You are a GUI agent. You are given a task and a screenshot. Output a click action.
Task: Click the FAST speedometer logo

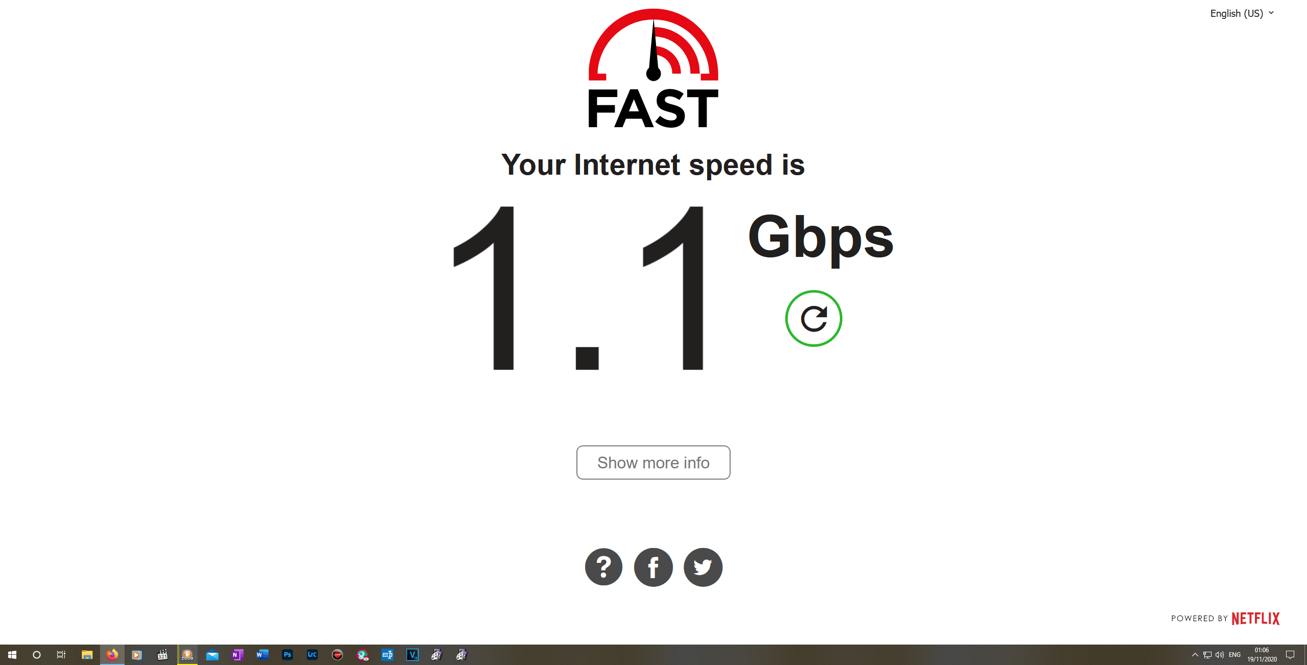(x=653, y=68)
